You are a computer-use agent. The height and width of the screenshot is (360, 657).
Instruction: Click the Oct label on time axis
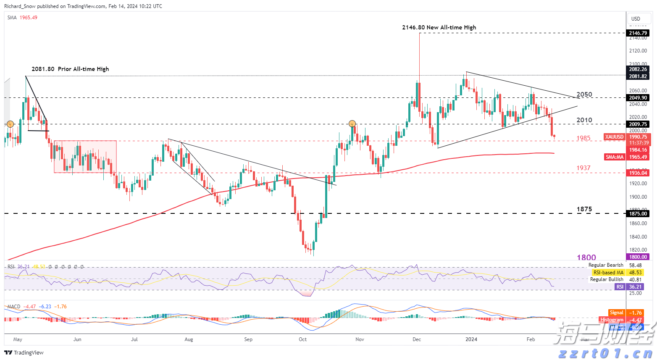[302, 339]
